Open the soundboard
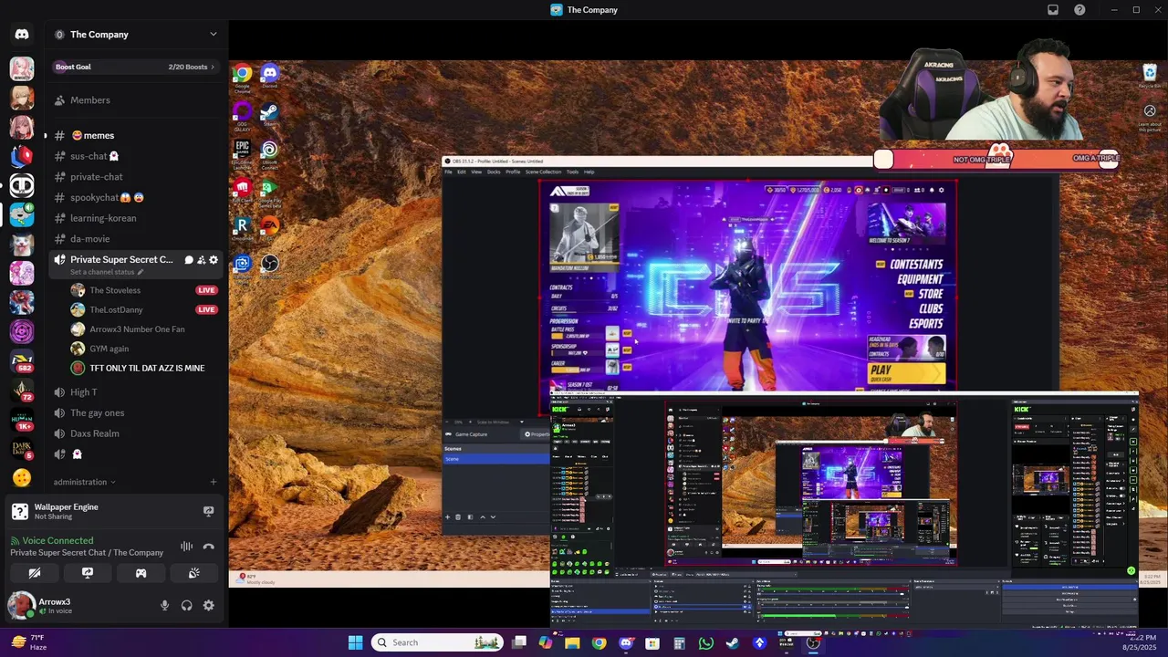This screenshot has width=1168, height=657. click(193, 573)
